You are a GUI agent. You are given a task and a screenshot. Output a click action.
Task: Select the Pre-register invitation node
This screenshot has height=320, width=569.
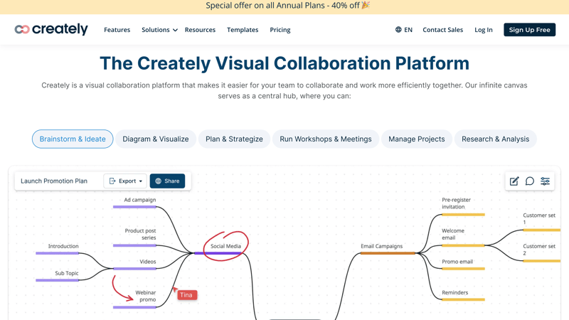pyautogui.click(x=456, y=203)
